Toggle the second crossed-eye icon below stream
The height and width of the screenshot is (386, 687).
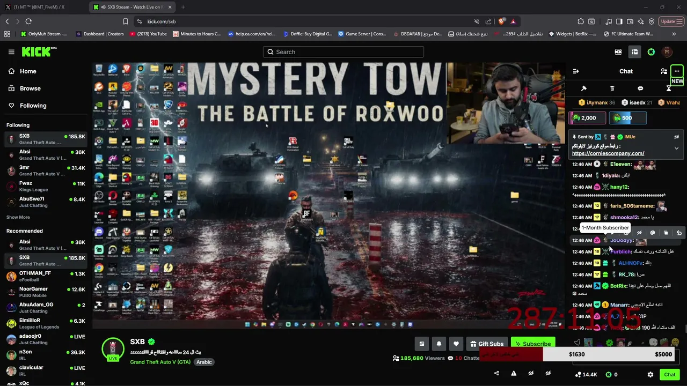coord(548,374)
